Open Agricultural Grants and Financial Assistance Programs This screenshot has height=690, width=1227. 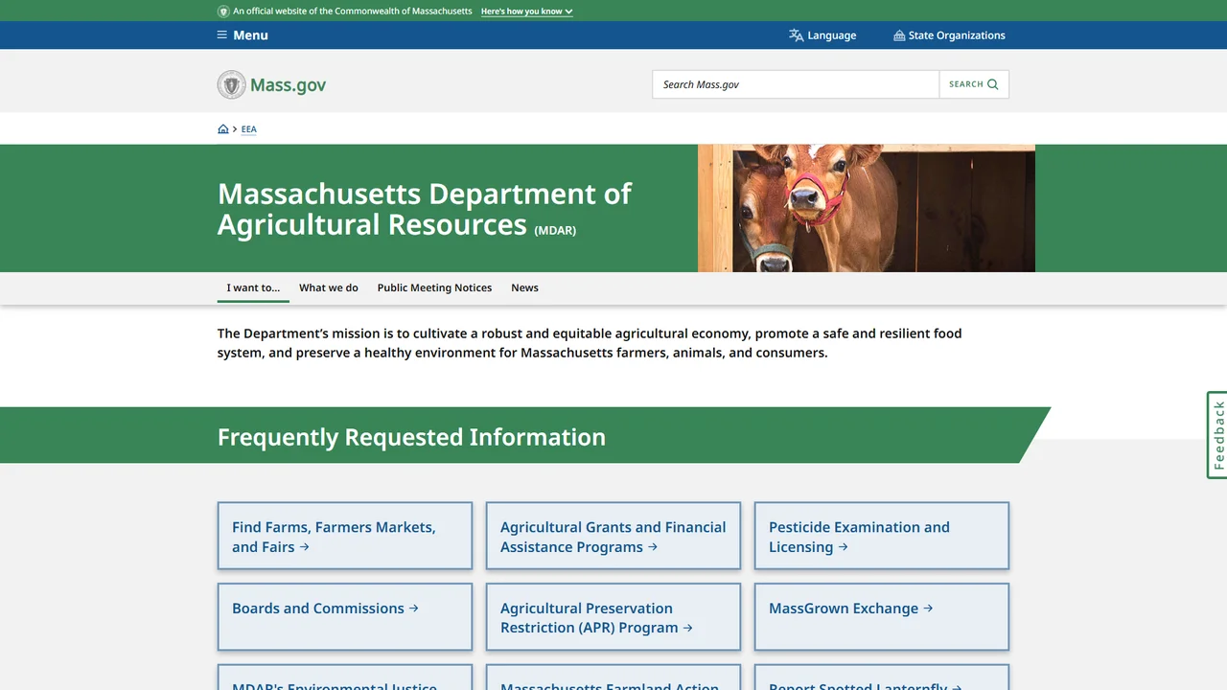613,536
